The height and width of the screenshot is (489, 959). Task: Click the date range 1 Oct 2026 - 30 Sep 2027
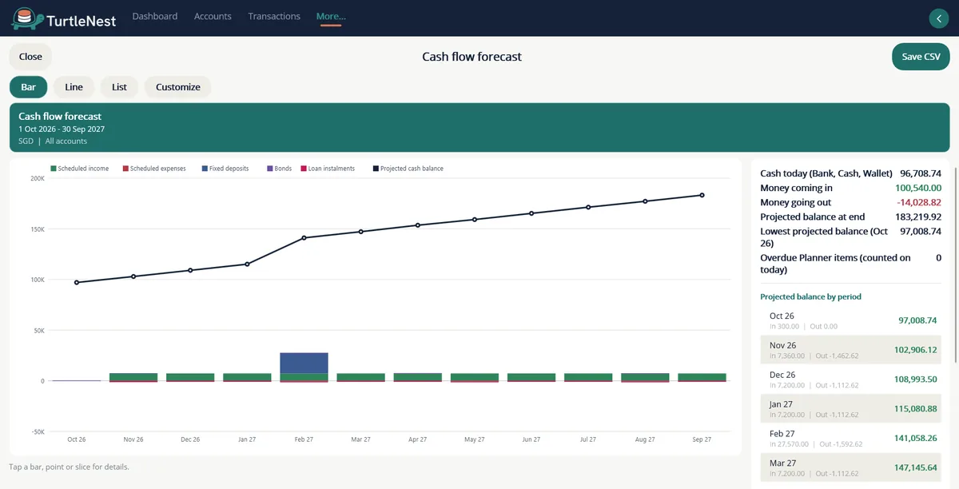(62, 129)
